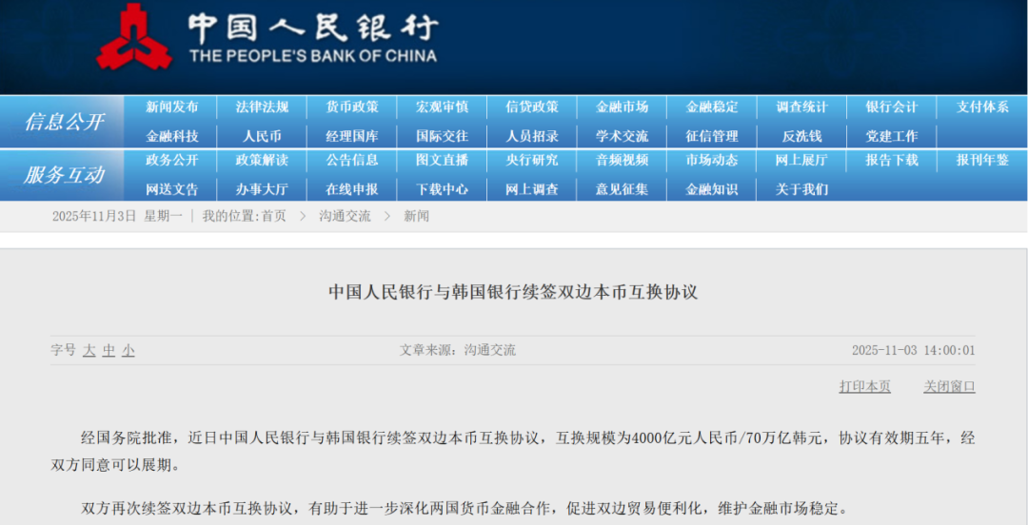Open the 关于我们 menu item
The height and width of the screenshot is (525, 1028).
(801, 189)
